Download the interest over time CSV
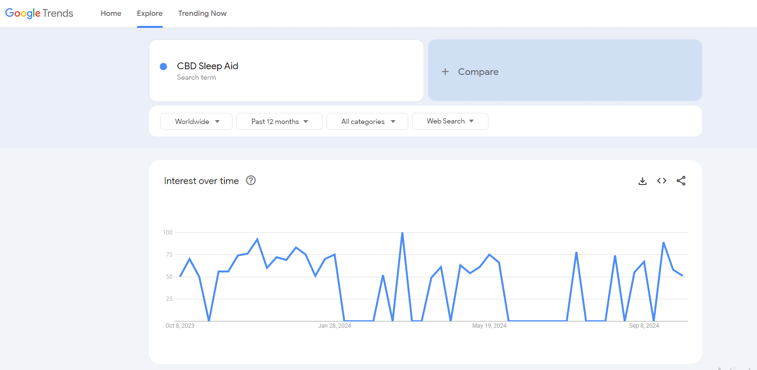The height and width of the screenshot is (370, 757). [643, 181]
